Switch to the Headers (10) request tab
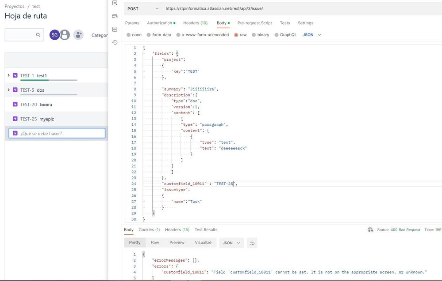 (196, 23)
